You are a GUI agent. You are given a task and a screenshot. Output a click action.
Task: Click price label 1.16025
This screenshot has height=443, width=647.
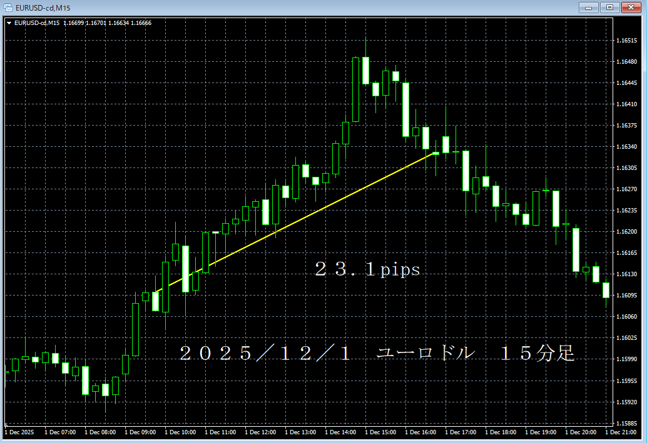(626, 338)
